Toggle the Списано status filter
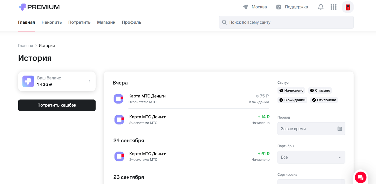376x184 pixels. click(x=320, y=90)
